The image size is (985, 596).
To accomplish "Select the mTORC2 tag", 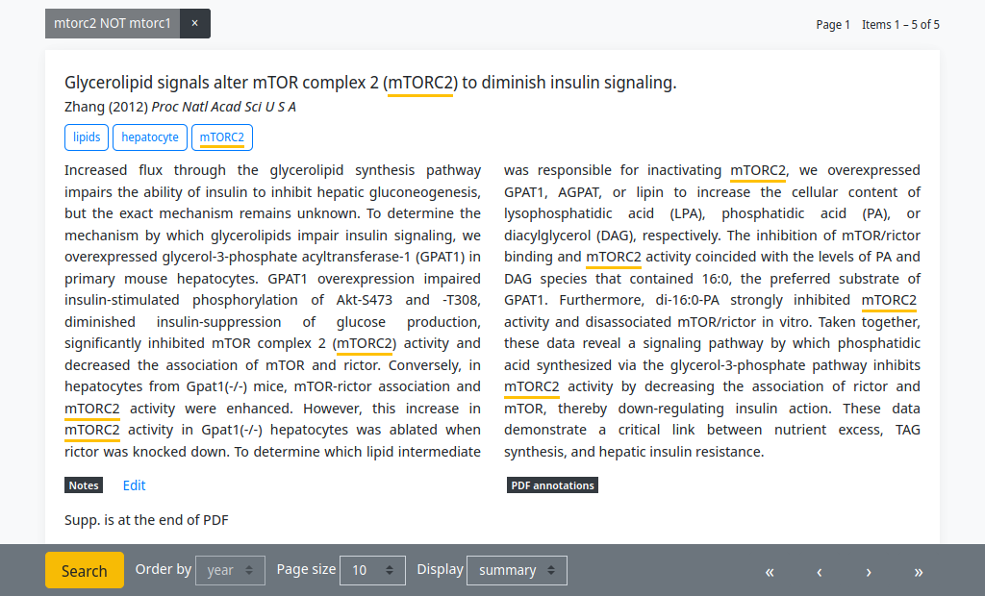I will pyautogui.click(x=222, y=137).
